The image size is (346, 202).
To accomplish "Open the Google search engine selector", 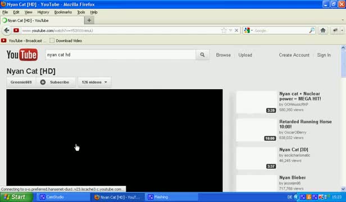I will point(248,30).
